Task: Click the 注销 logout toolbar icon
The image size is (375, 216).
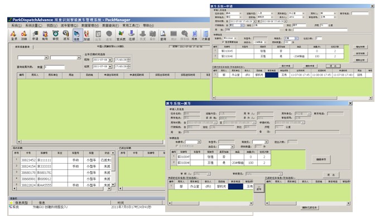Action: tap(24, 35)
